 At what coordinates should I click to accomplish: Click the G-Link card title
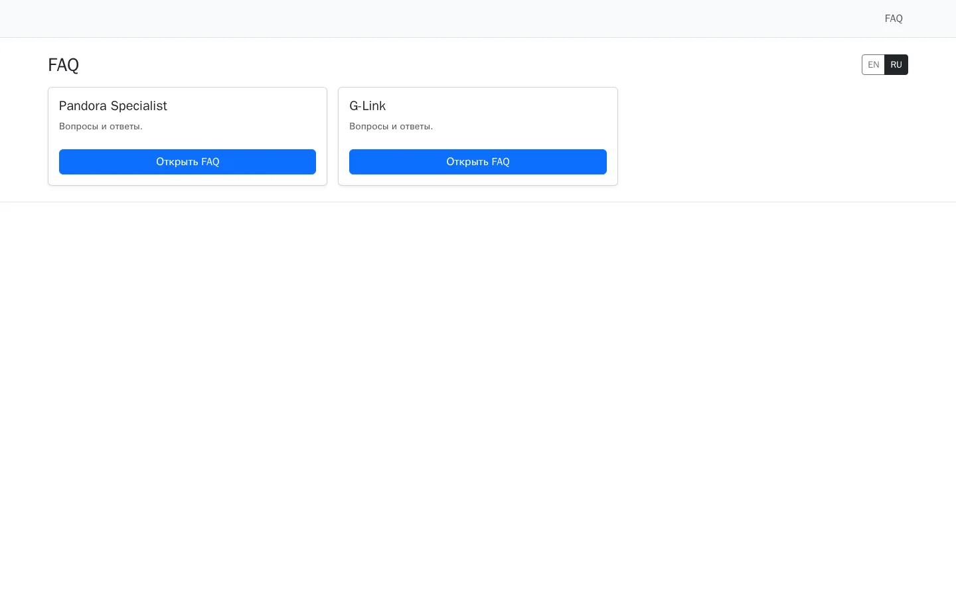coord(367,105)
